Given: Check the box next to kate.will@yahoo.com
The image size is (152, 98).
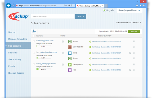Looking at the screenshot, I should click(x=34, y=41).
